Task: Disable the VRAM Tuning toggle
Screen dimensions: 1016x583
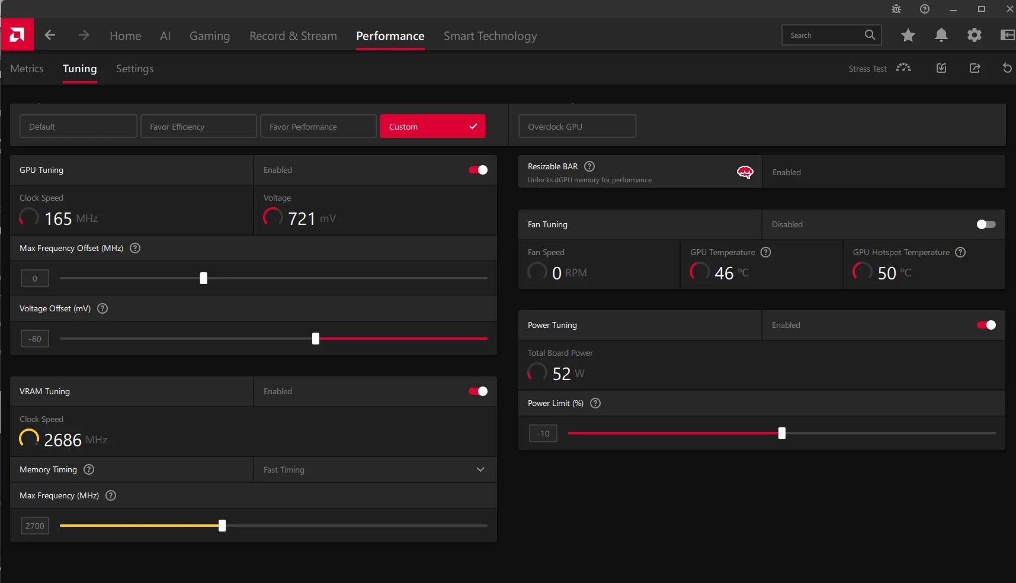Action: click(478, 391)
